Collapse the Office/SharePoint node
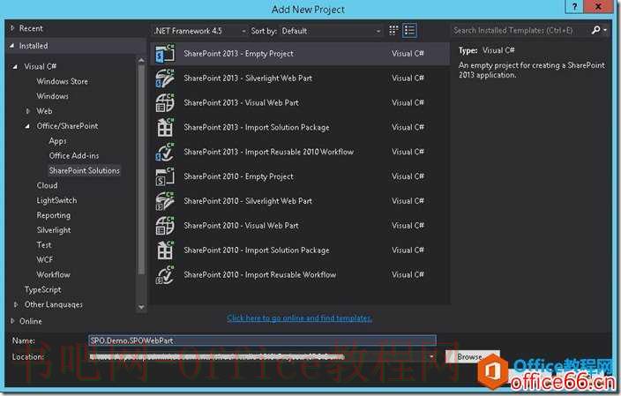Image resolution: width=621 pixels, height=396 pixels. (x=27, y=126)
